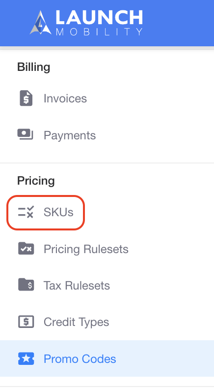Click the Tax Rulesets dollar folder icon
The image size is (214, 389).
point(26,285)
